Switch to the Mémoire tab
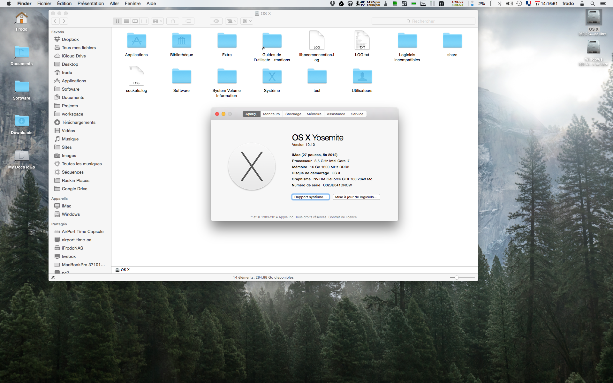This screenshot has height=383, width=613. (x=314, y=114)
